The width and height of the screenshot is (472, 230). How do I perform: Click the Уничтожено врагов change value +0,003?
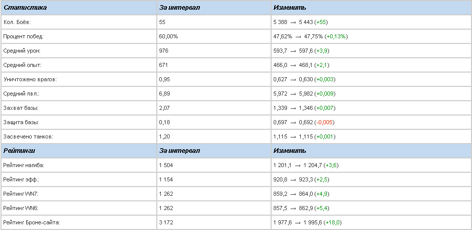point(325,79)
